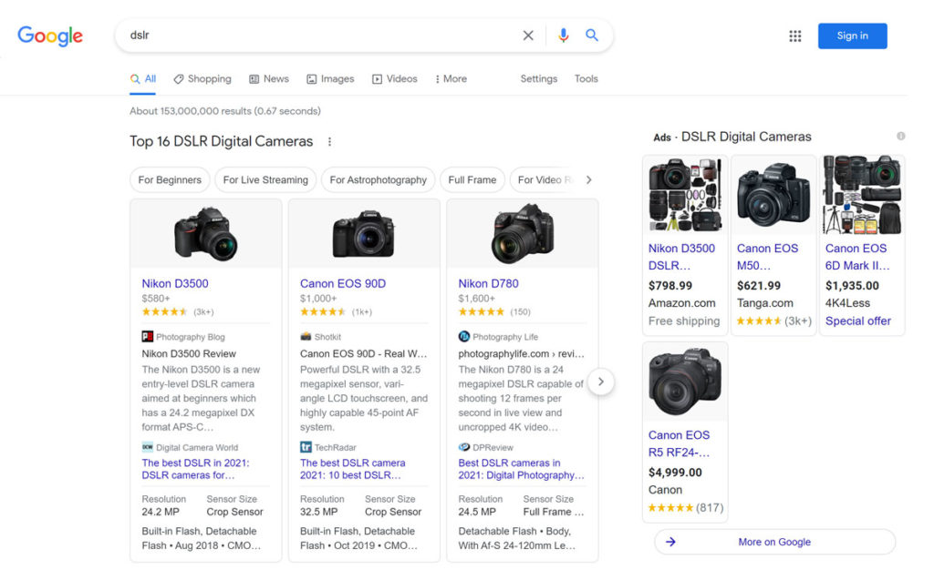Select the For Beginners filter chip
The width and height of the screenshot is (934, 570).
point(170,179)
